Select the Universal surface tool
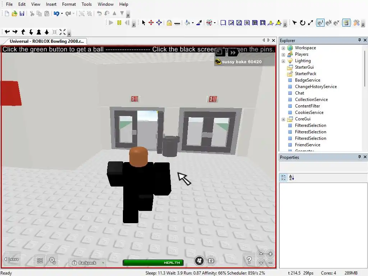The image size is (368, 276). coord(263,23)
